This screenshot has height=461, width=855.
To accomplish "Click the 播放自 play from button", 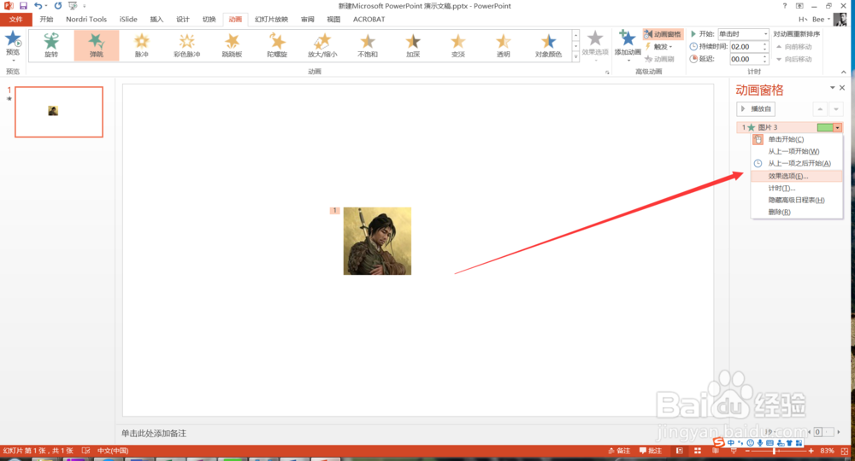I will [756, 109].
